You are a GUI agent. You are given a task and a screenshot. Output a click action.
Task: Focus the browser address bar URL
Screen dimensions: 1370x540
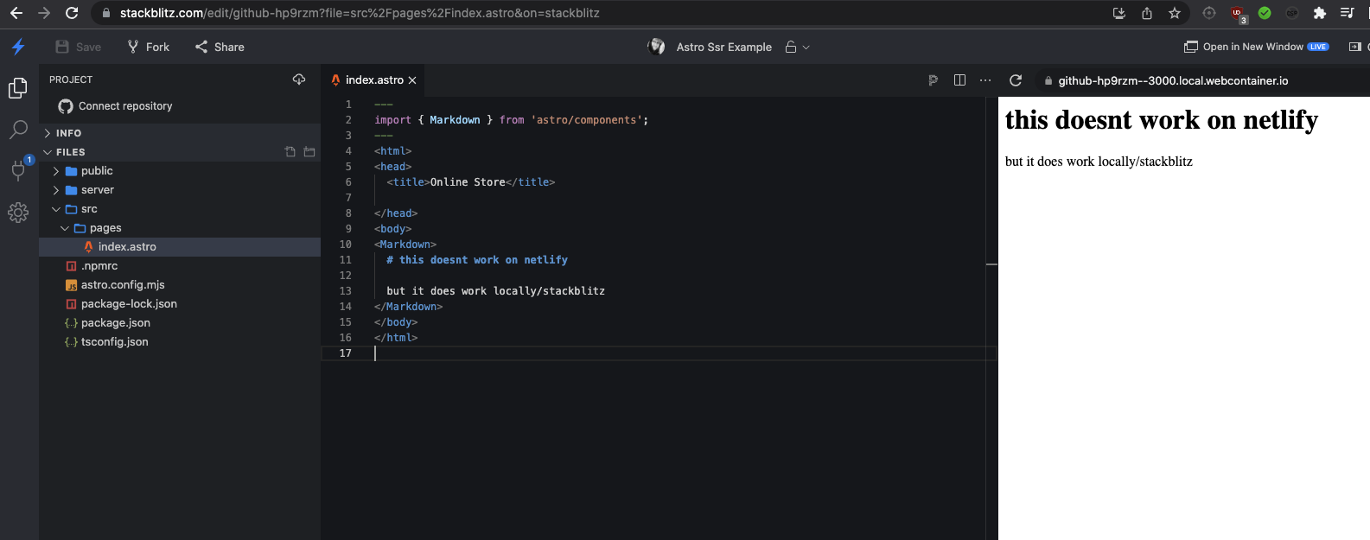pyautogui.click(x=360, y=13)
